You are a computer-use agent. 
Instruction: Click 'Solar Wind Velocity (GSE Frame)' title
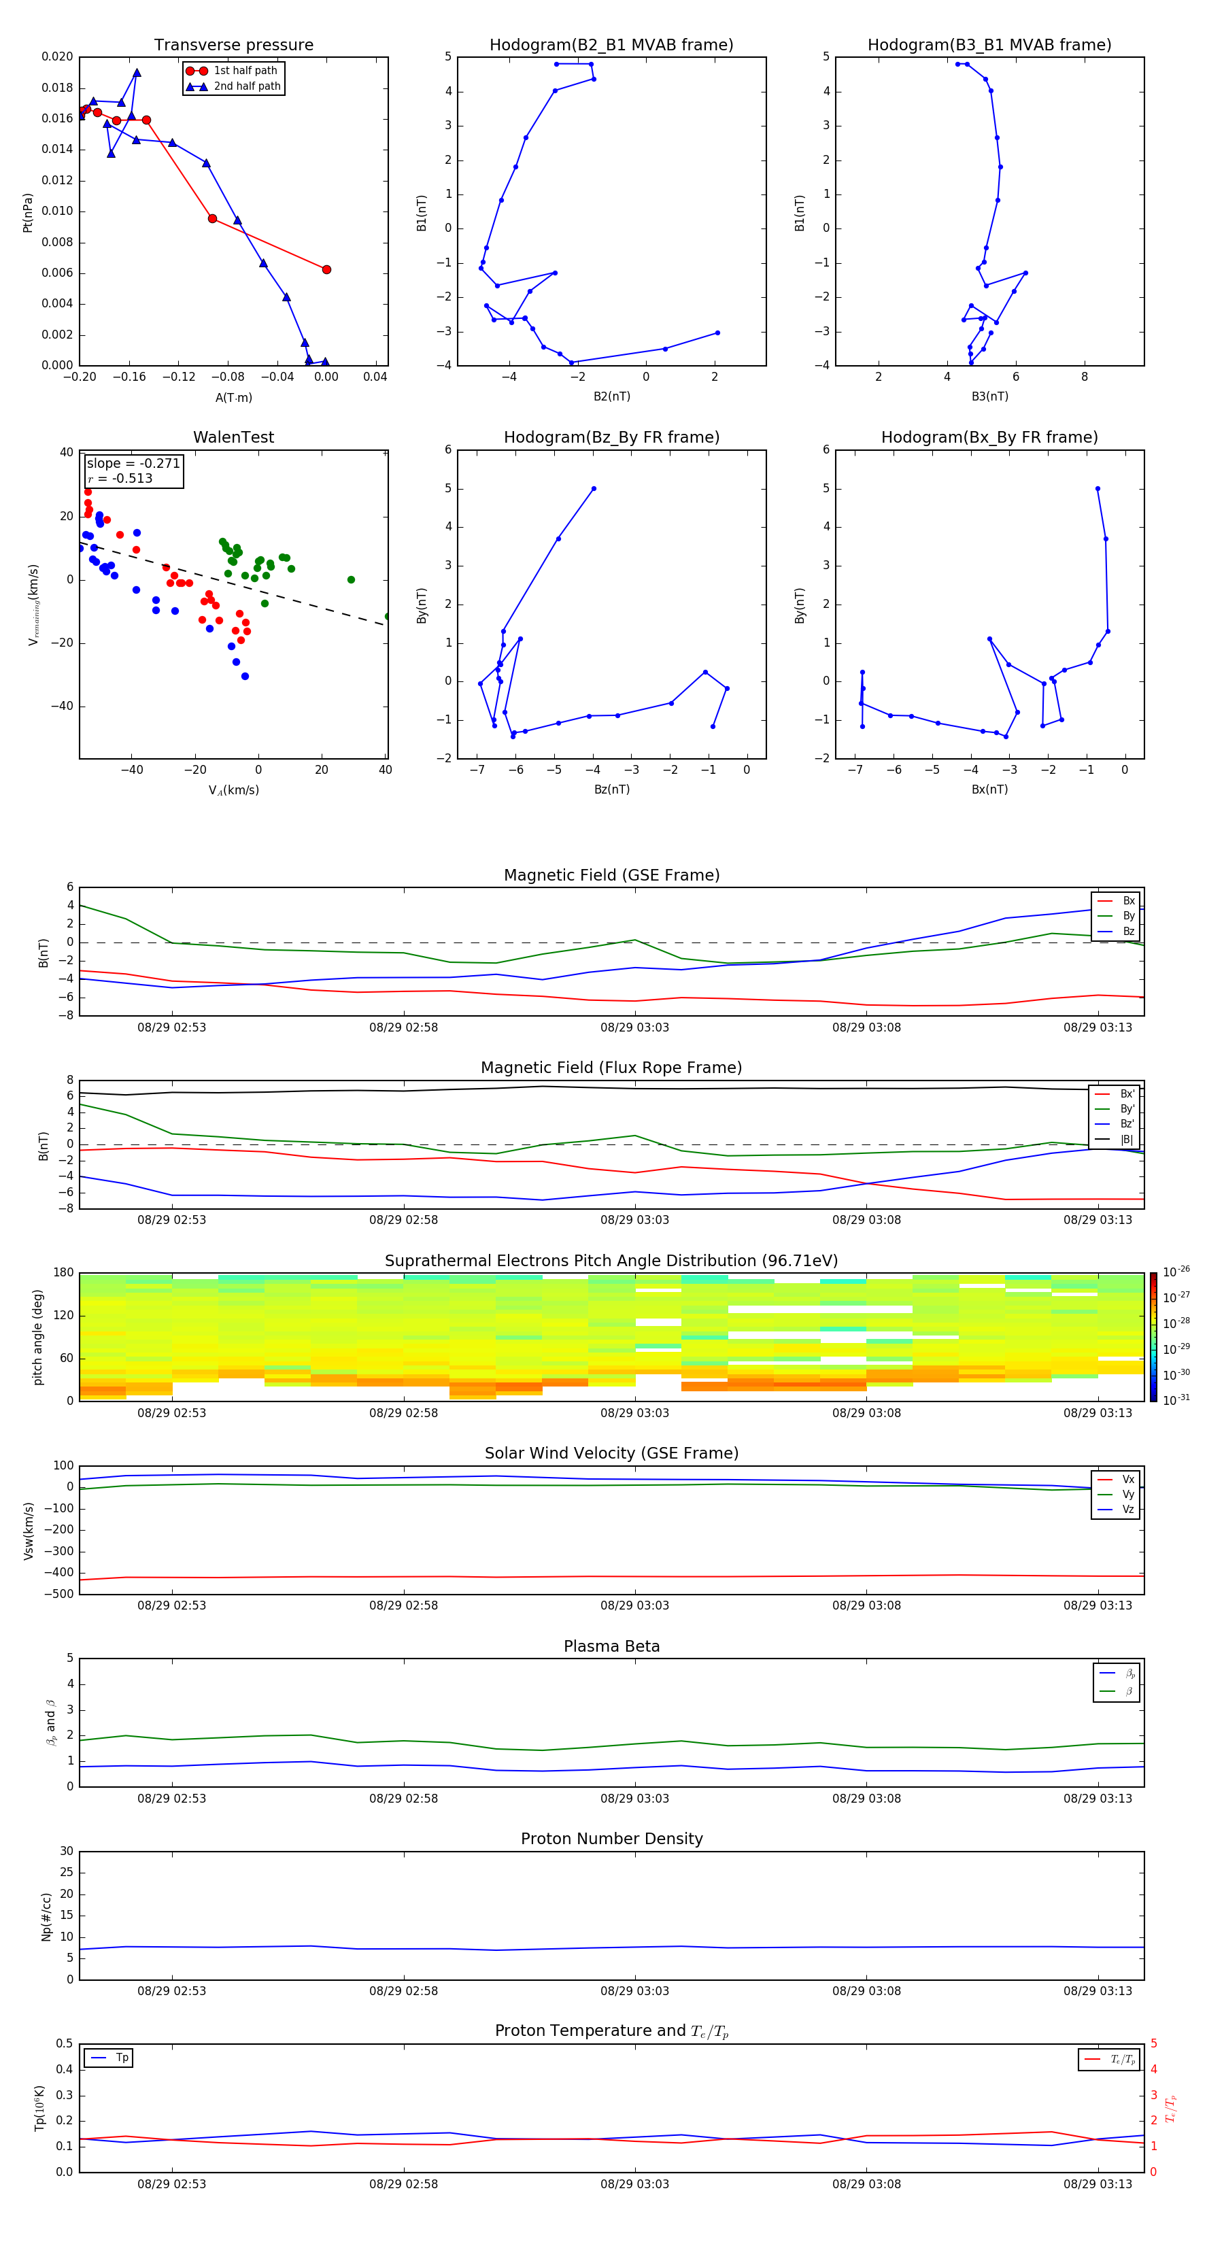coord(611,1453)
